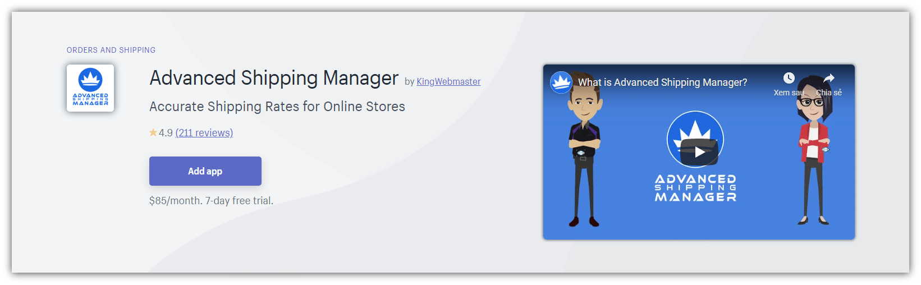The image size is (921, 285).
Task: Click the '$85/month. 7-day free trial.' text
Action: tap(211, 201)
